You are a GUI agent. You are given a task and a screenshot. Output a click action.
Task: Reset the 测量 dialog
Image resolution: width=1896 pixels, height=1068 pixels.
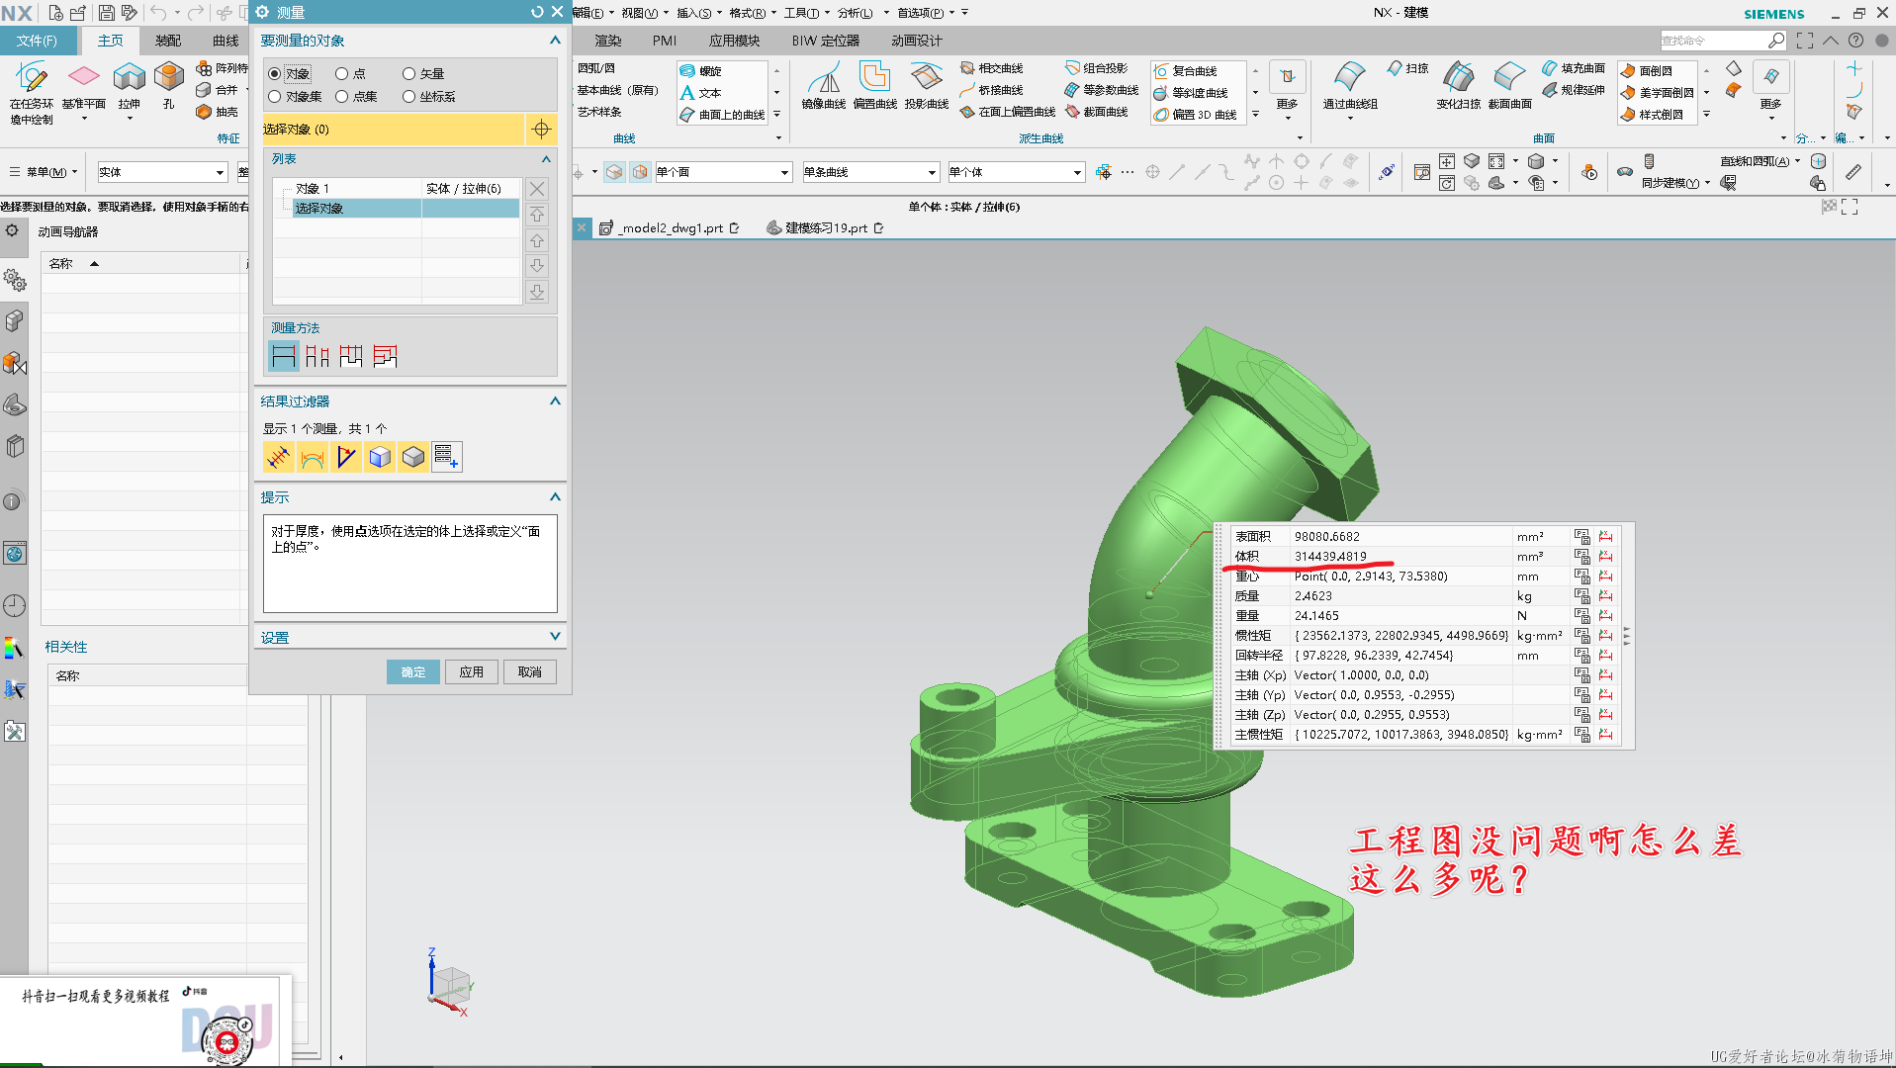[537, 12]
